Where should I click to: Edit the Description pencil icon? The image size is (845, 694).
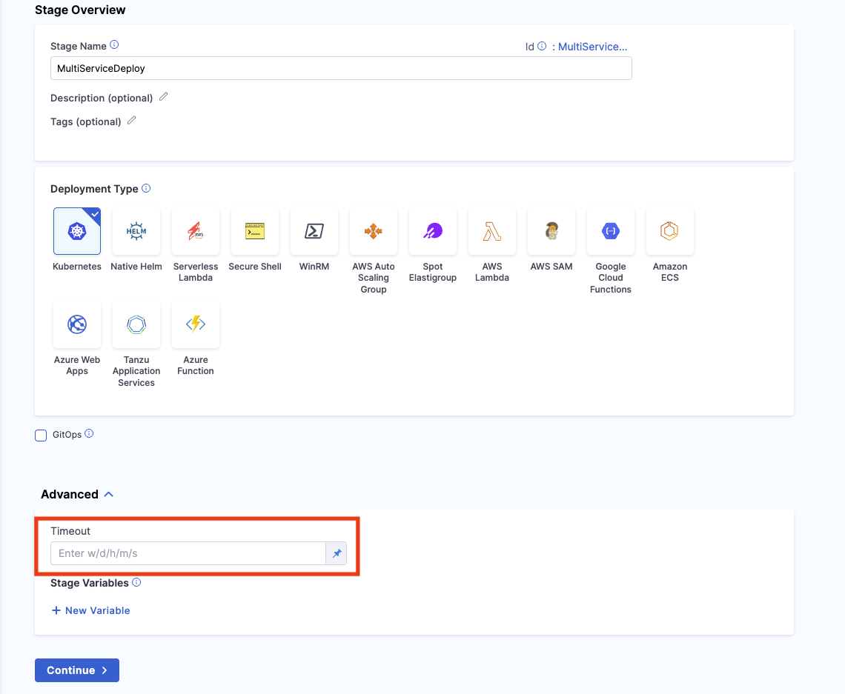(x=164, y=97)
